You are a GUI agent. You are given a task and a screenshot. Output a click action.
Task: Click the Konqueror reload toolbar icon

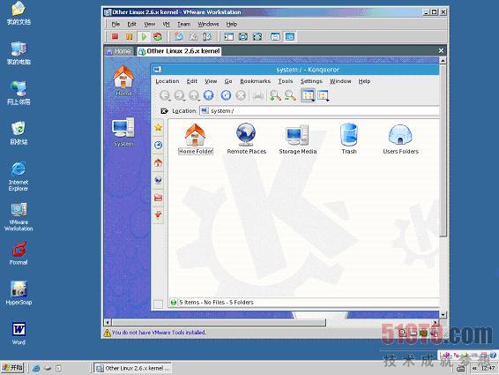tap(226, 95)
